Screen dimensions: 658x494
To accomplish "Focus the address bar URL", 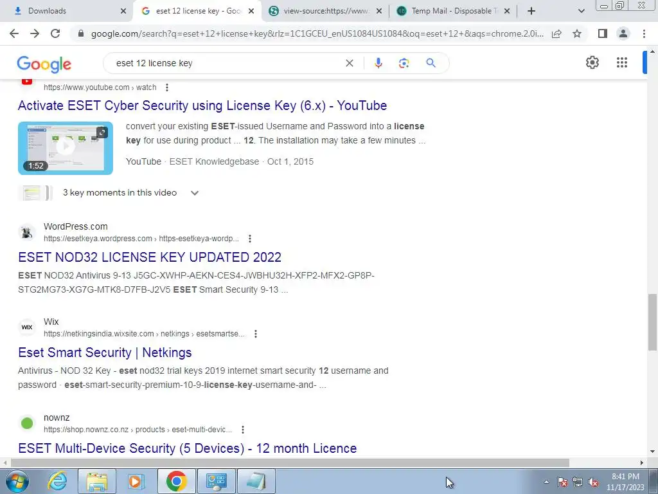I will click(317, 33).
